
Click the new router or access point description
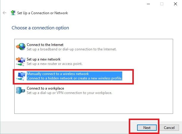click(x=54, y=64)
